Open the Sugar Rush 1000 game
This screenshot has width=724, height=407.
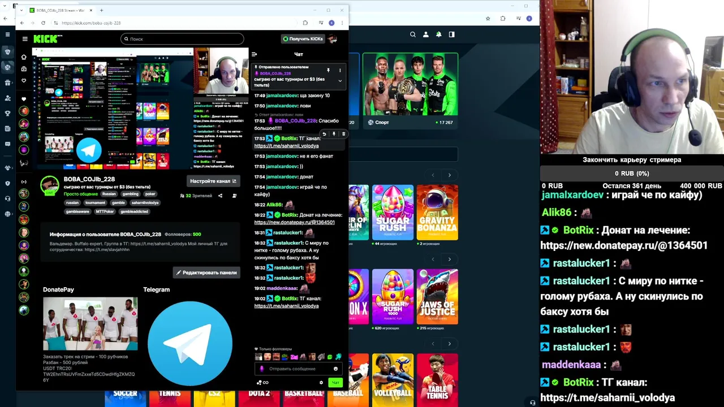pyautogui.click(x=393, y=297)
